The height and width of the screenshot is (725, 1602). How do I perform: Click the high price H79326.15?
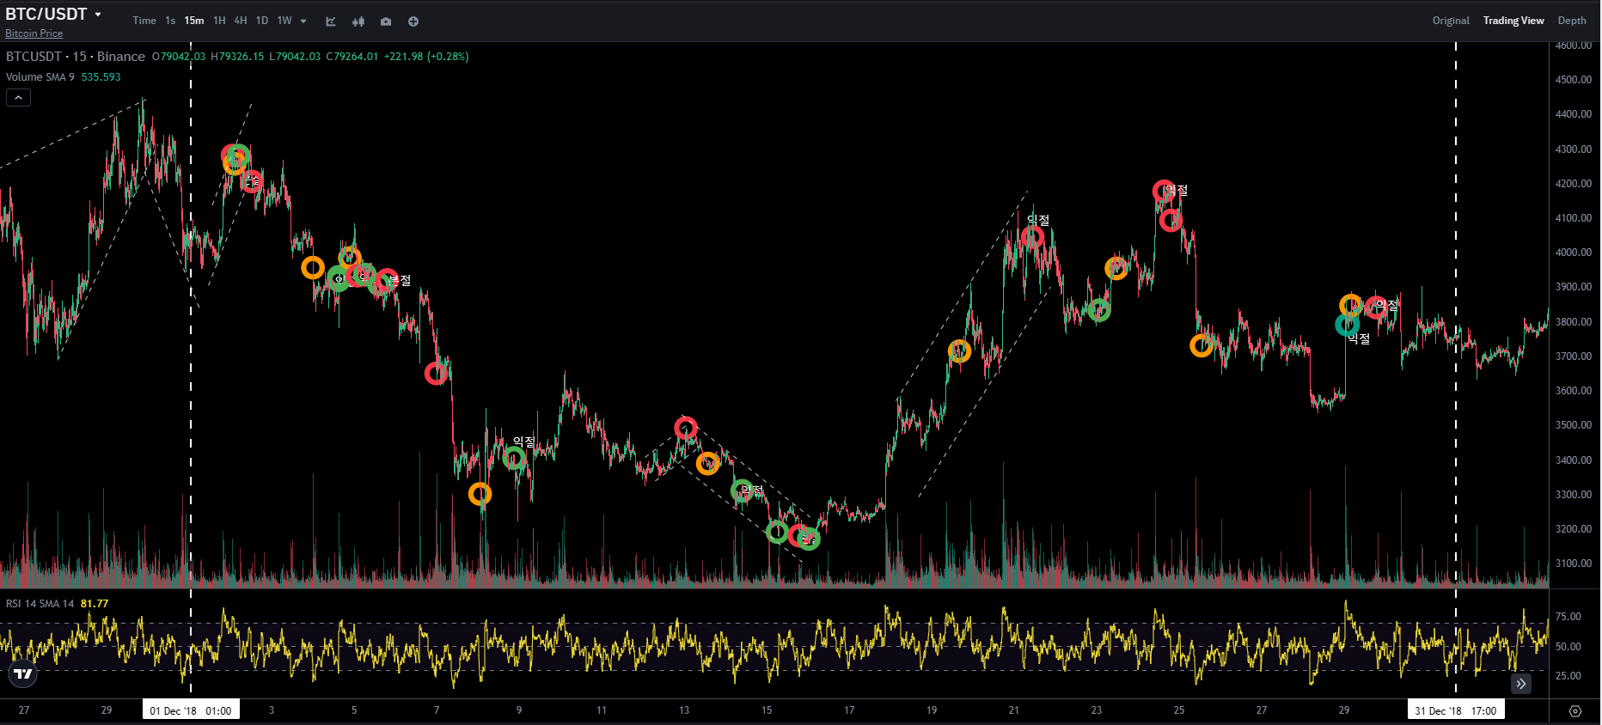[x=237, y=57]
